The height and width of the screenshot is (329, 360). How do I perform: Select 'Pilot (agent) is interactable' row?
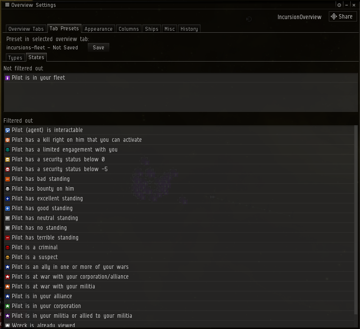pyautogui.click(x=179, y=130)
